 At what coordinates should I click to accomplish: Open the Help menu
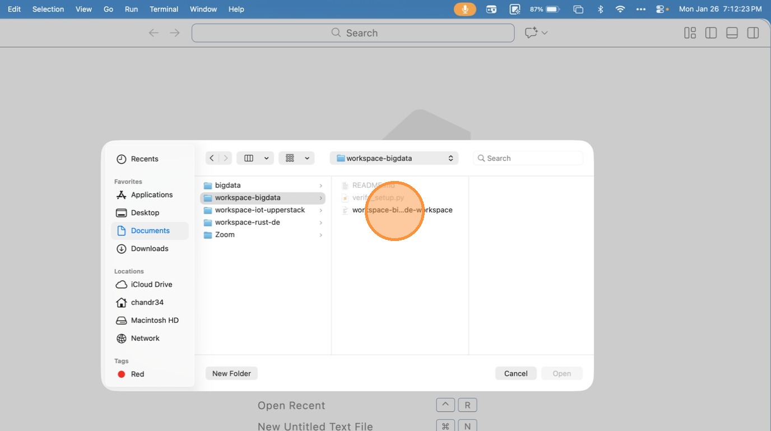236,9
